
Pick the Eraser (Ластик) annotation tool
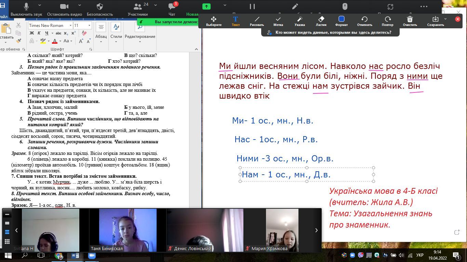click(321, 21)
